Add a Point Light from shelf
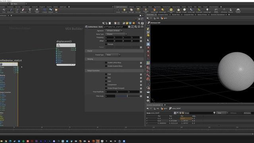Image resolution: width=254 pixels, height=143 pixels. [124, 11]
